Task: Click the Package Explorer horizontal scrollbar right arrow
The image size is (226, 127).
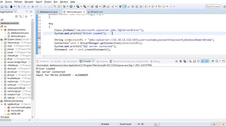Action: point(29,120)
